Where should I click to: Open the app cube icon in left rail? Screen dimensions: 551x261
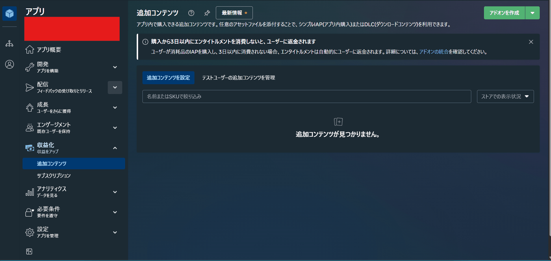pos(10,13)
